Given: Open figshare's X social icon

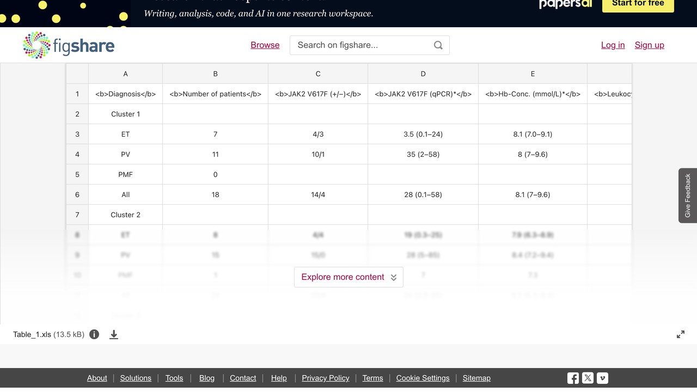Looking at the screenshot, I should point(588,378).
